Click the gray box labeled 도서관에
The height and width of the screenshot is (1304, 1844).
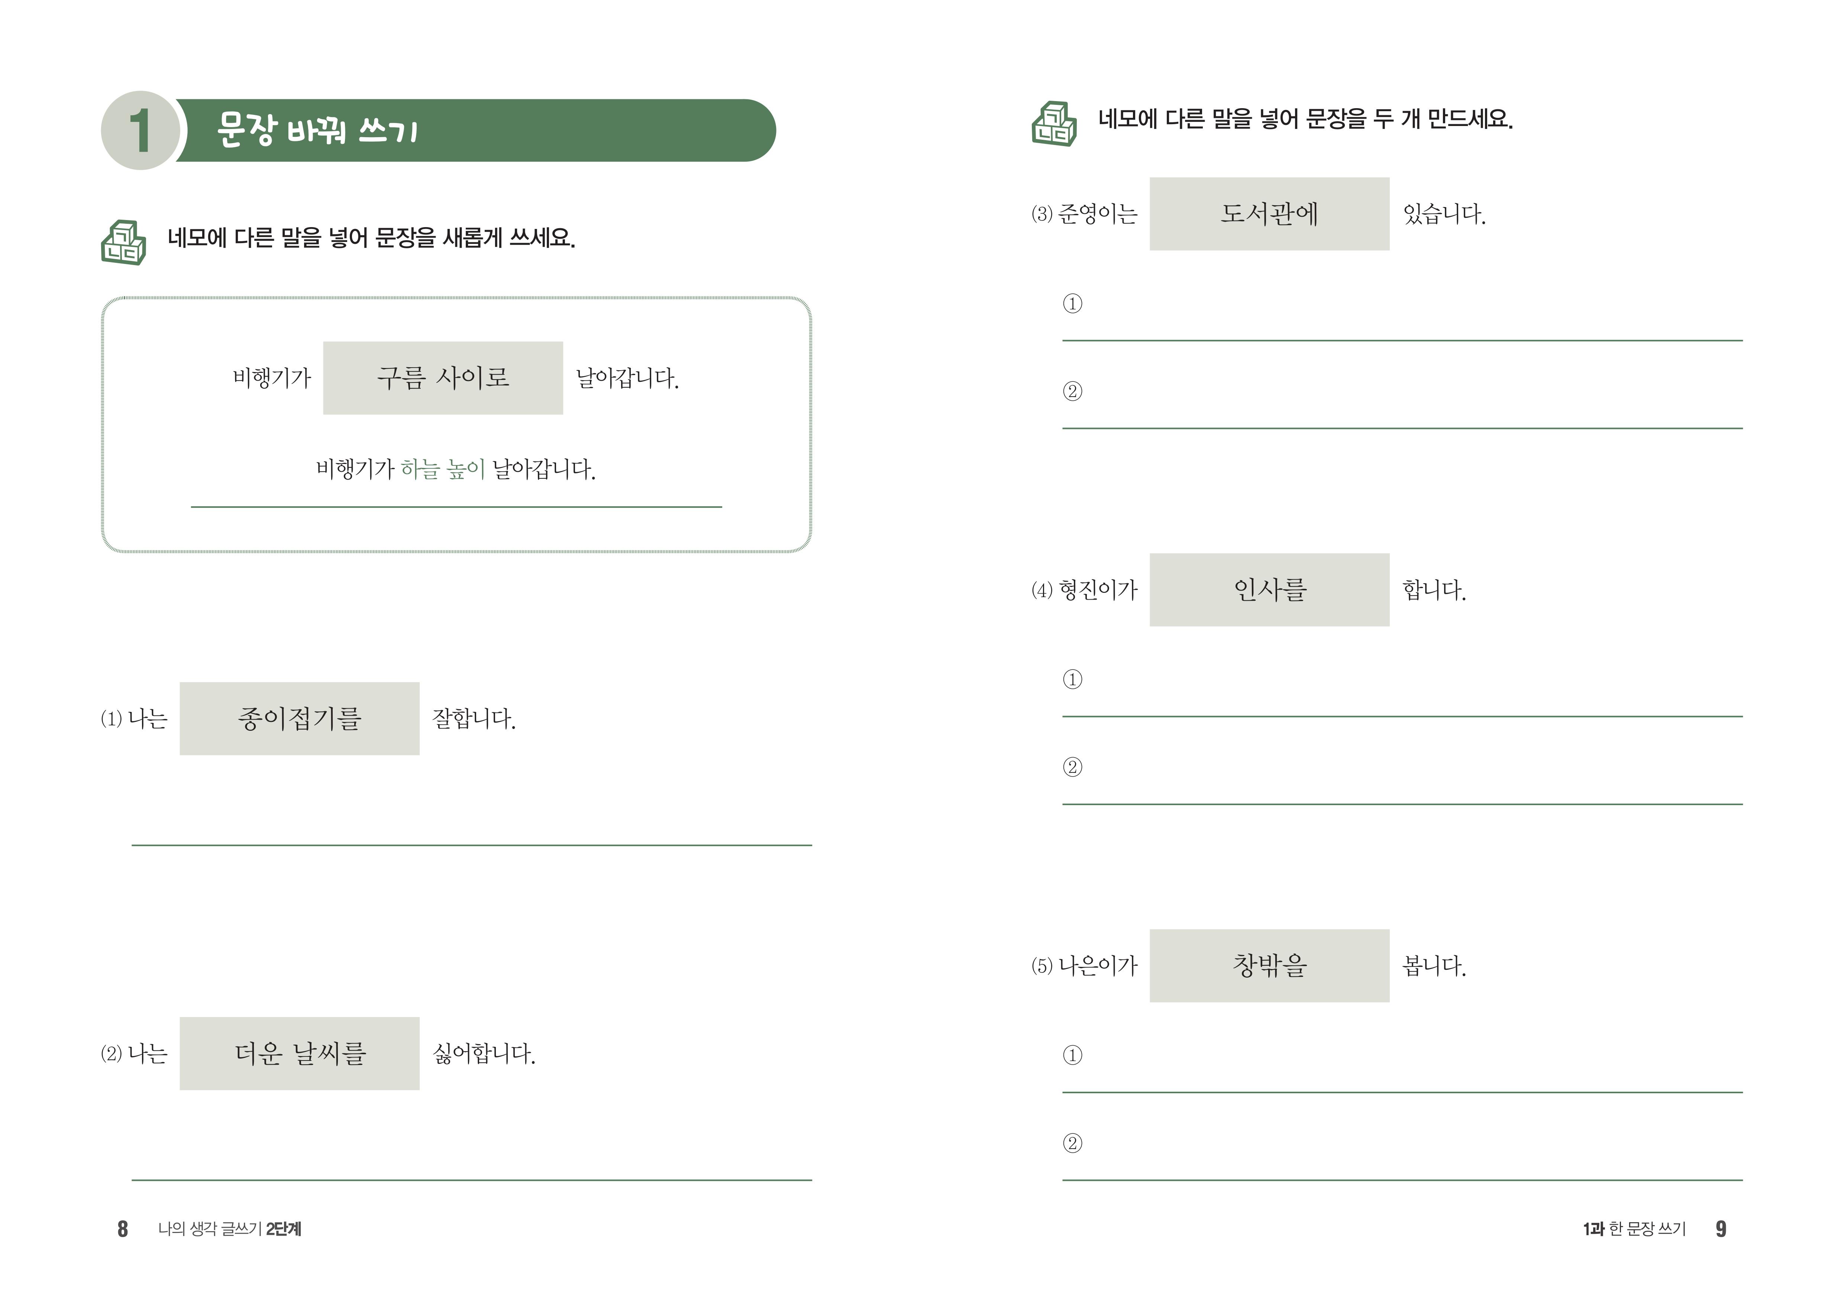[x=1269, y=214]
